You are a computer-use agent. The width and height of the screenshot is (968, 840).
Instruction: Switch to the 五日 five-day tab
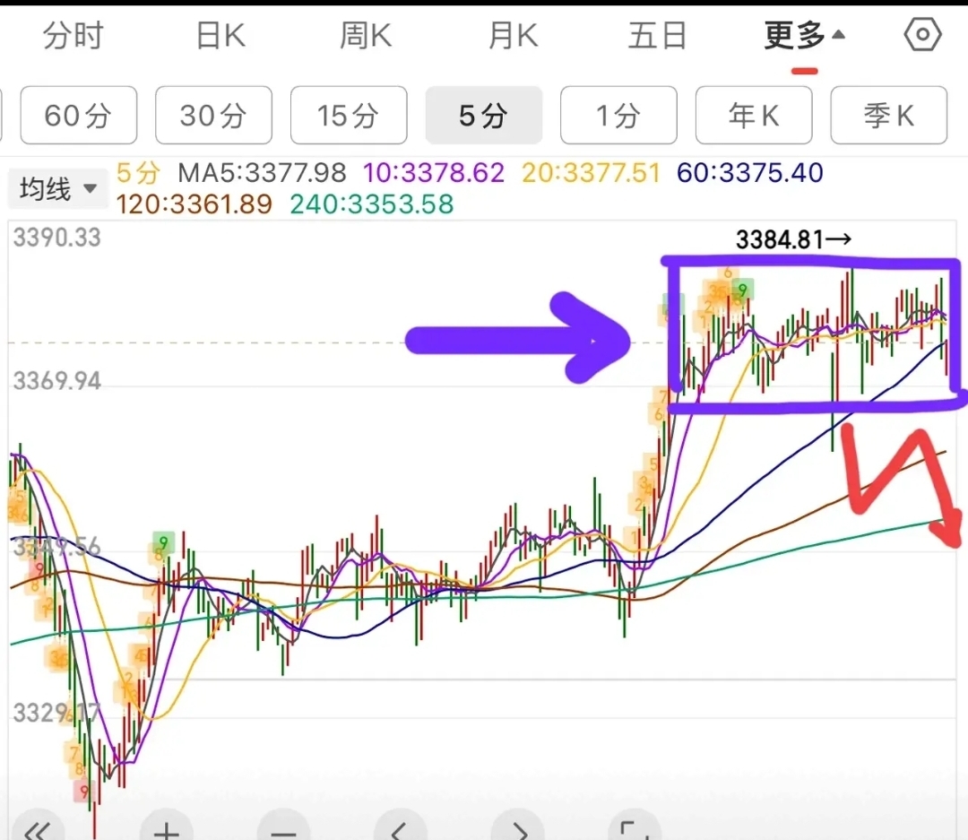658,35
